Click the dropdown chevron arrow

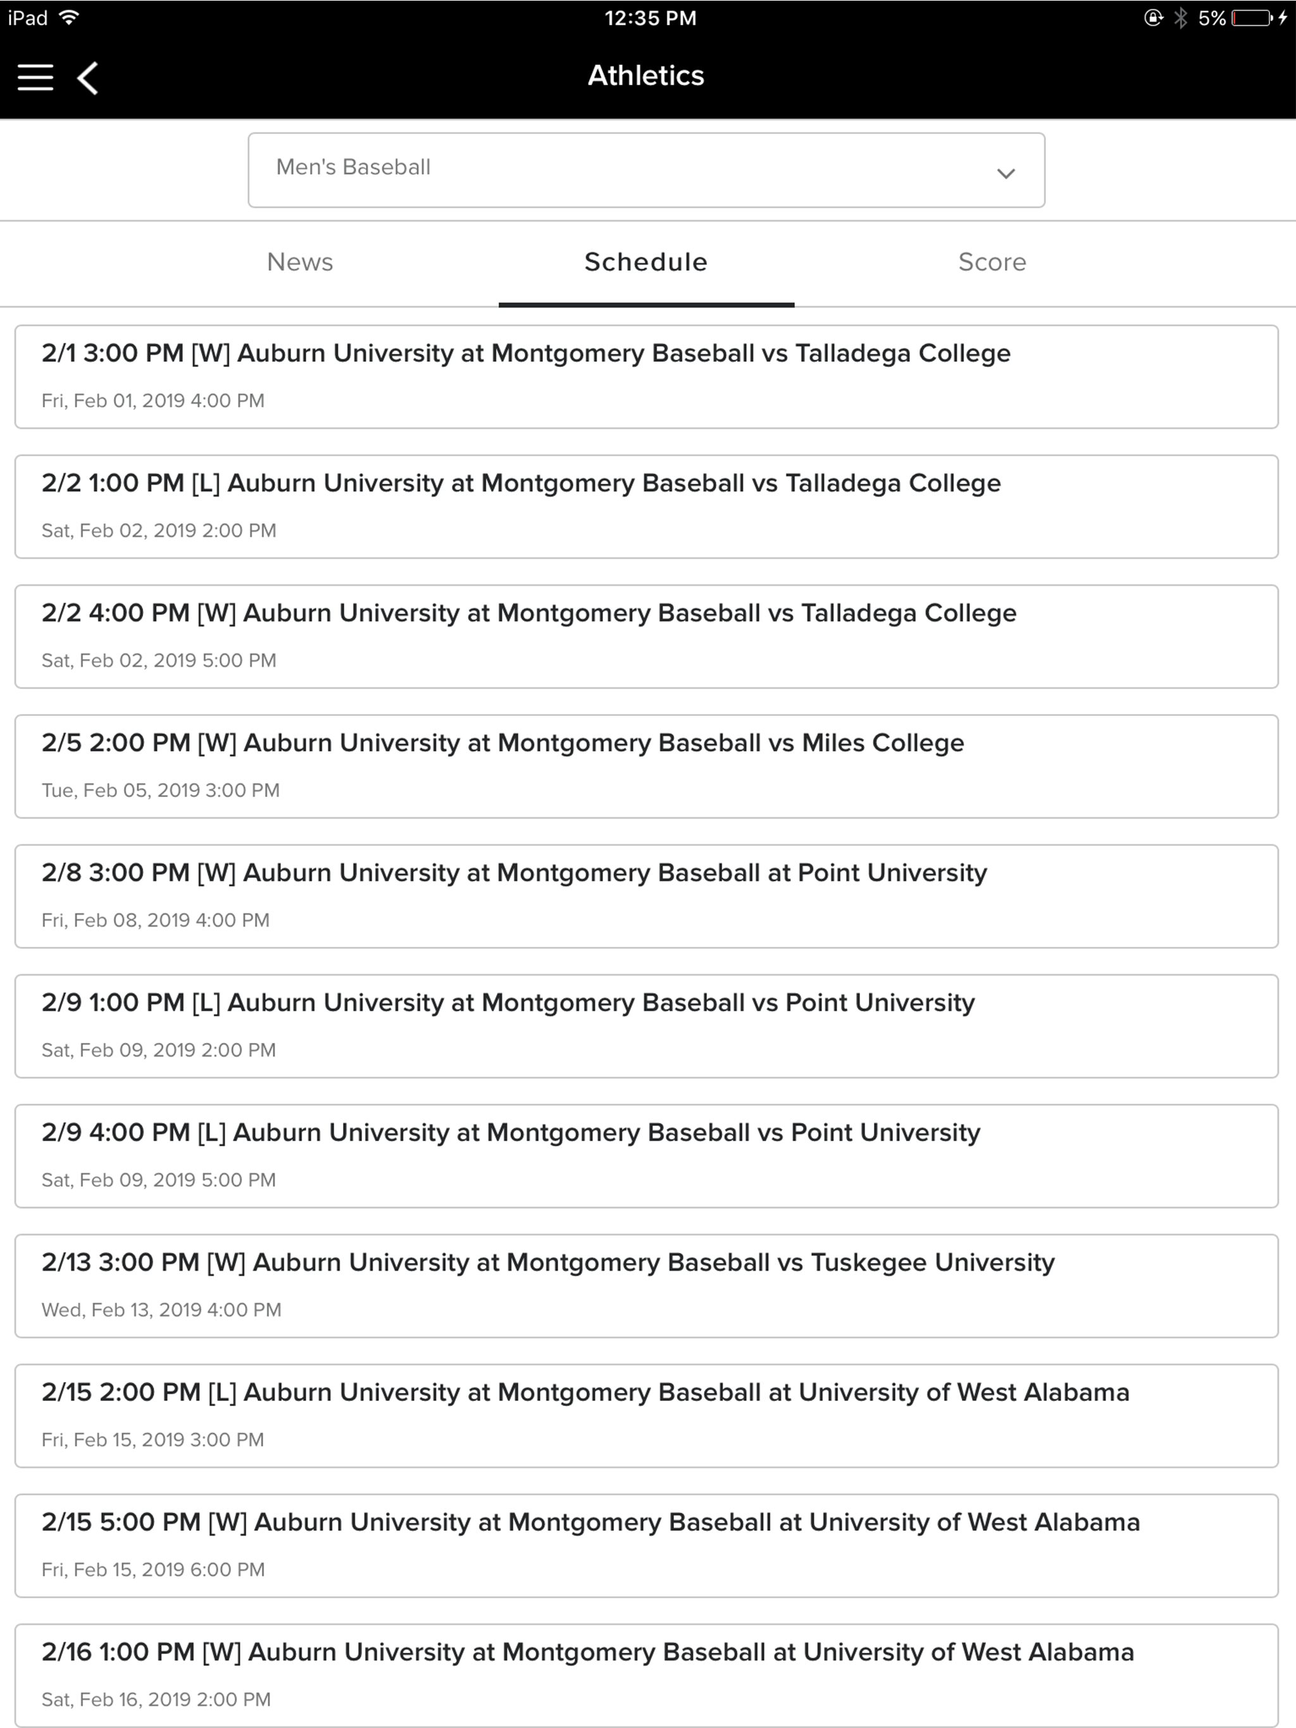click(x=1006, y=173)
